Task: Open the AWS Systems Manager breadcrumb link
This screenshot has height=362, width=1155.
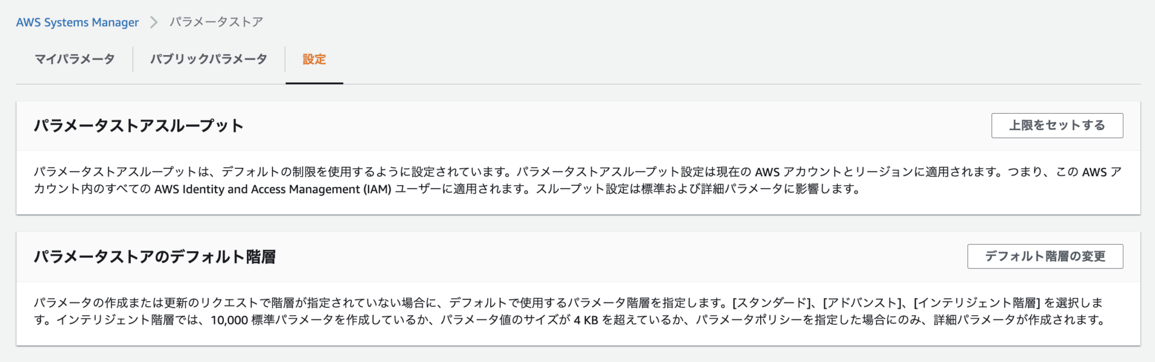Action: point(77,22)
